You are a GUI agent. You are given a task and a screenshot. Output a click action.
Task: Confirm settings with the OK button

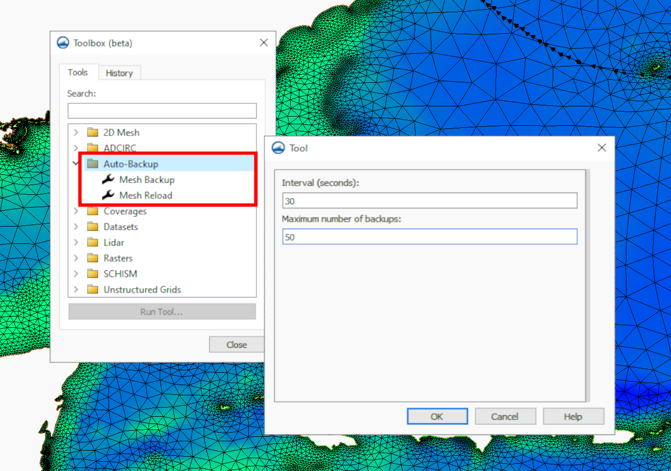(437, 416)
